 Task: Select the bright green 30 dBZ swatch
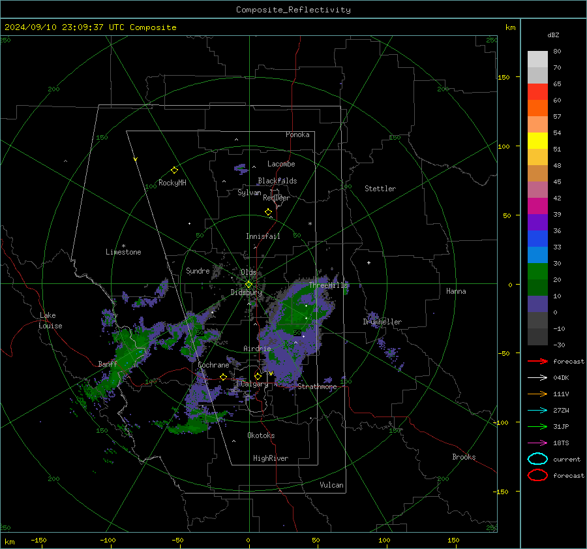(x=537, y=272)
